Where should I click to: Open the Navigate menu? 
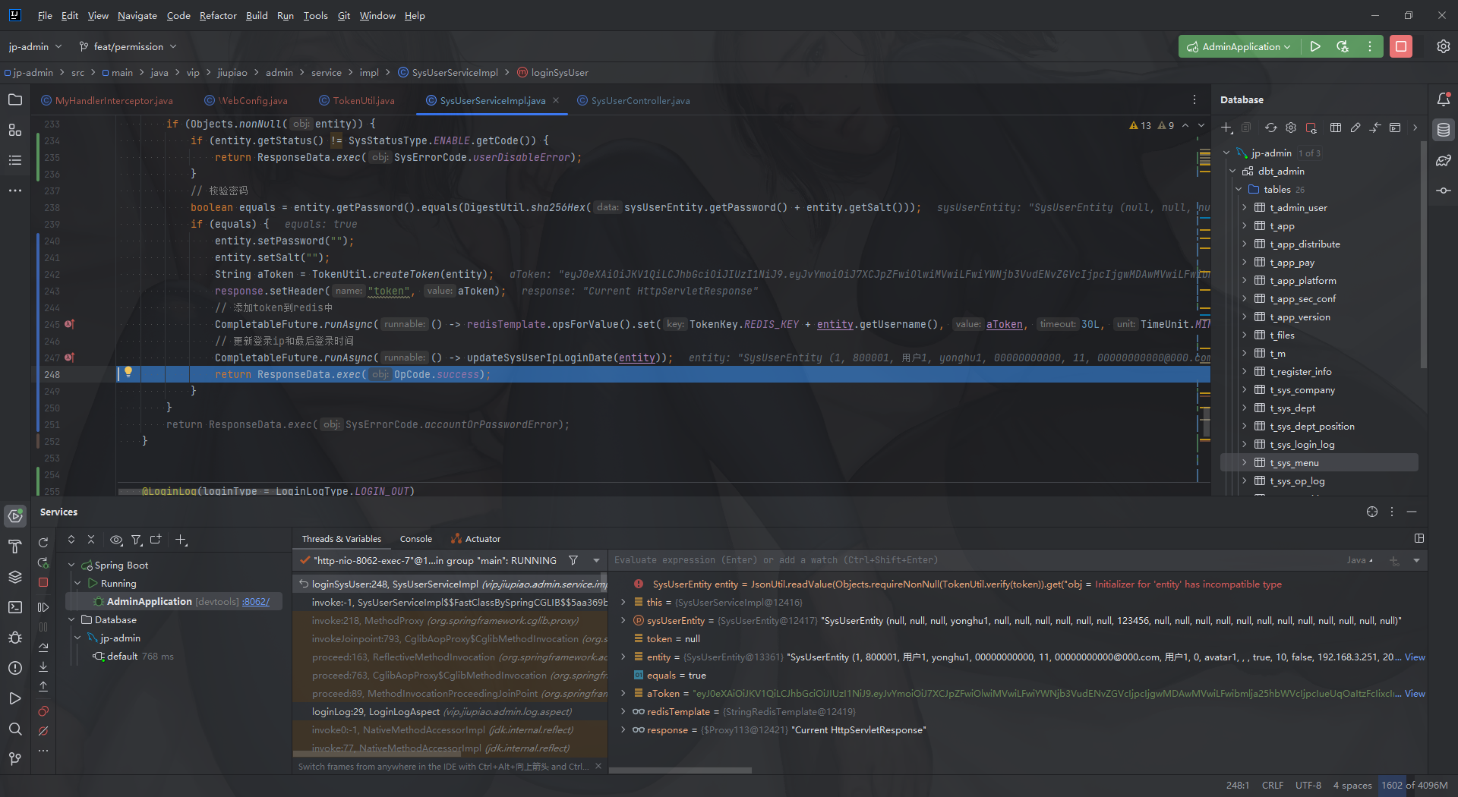(137, 15)
